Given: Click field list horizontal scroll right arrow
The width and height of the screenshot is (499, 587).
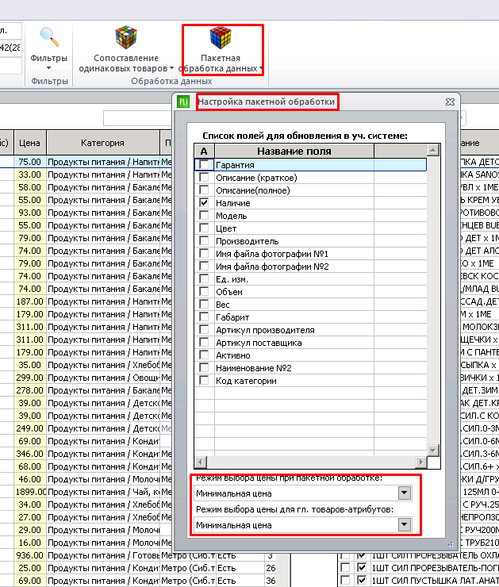Looking at the screenshot, I should click(421, 462).
